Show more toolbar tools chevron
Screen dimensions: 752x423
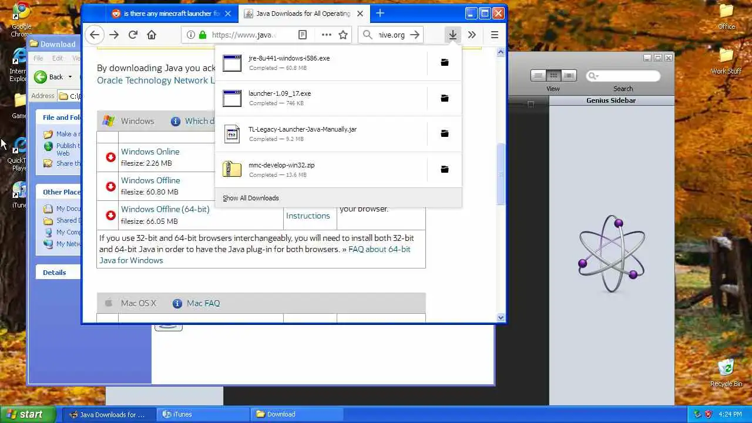[472, 35]
